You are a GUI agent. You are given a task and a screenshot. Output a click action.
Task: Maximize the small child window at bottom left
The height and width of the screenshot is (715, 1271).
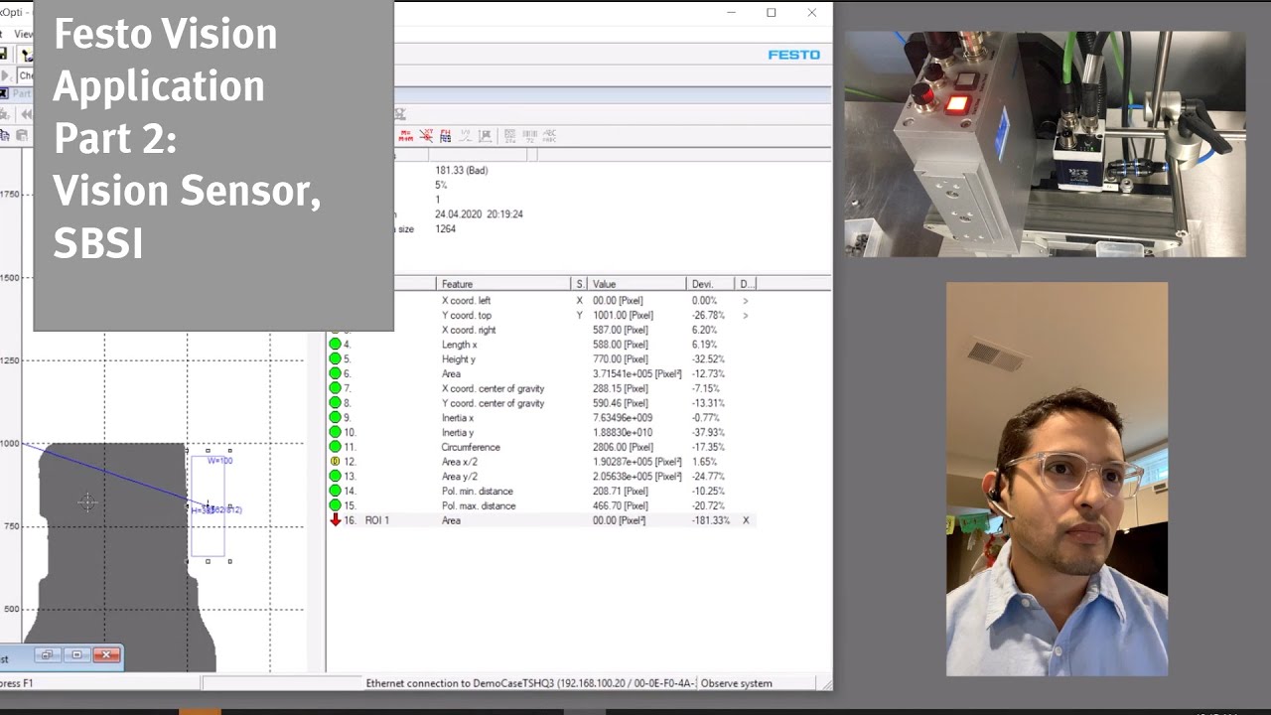[x=76, y=655]
